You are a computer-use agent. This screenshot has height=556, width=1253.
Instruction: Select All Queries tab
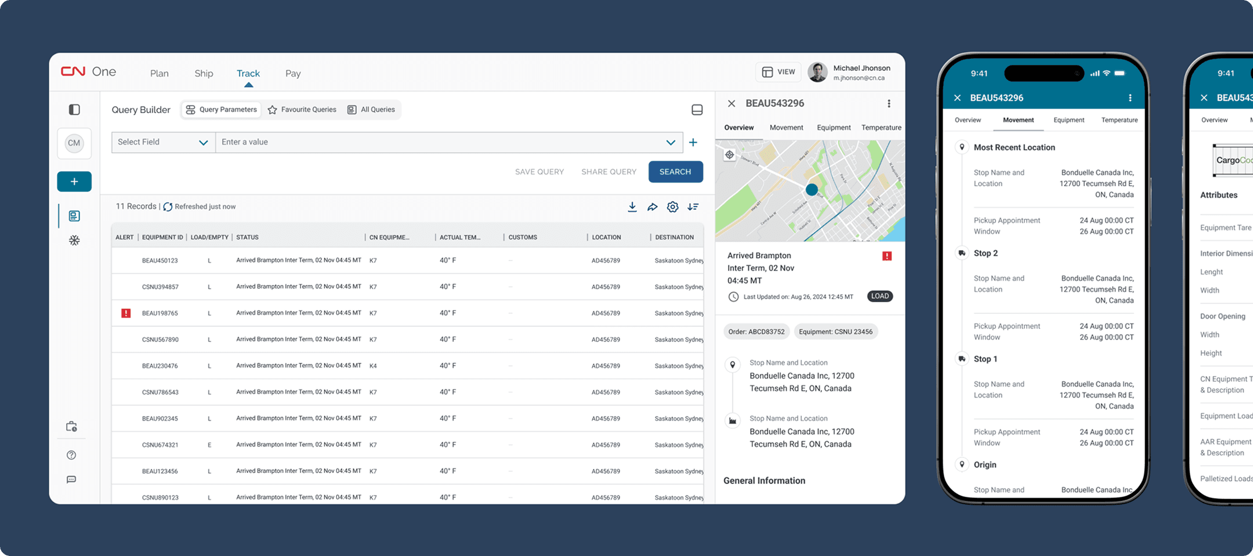tap(371, 110)
